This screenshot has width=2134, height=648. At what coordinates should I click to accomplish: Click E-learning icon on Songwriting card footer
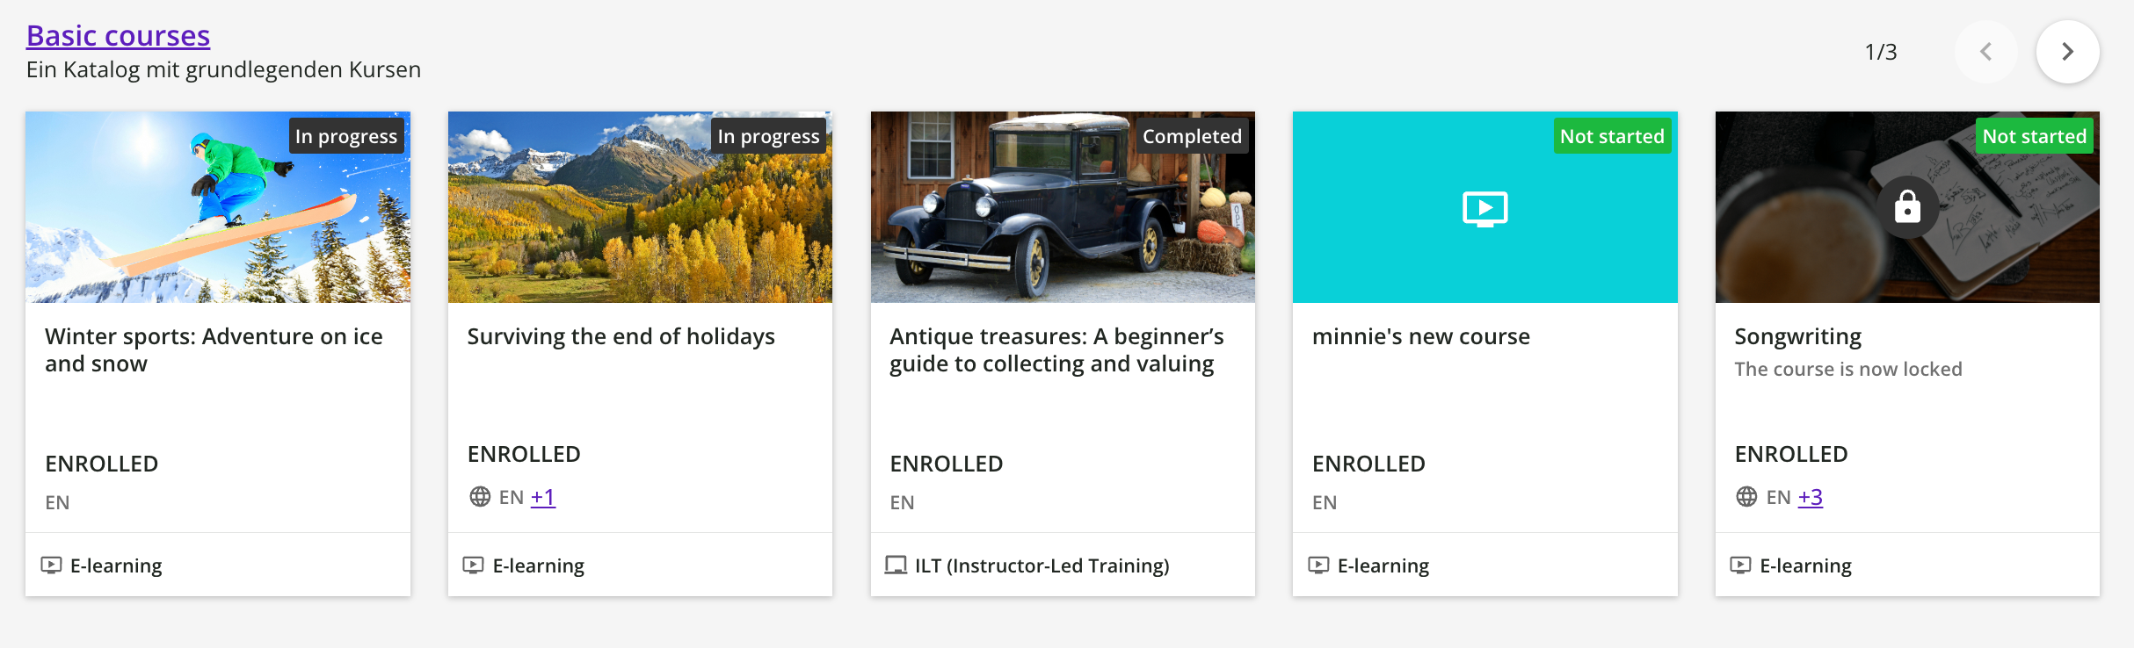(1740, 565)
